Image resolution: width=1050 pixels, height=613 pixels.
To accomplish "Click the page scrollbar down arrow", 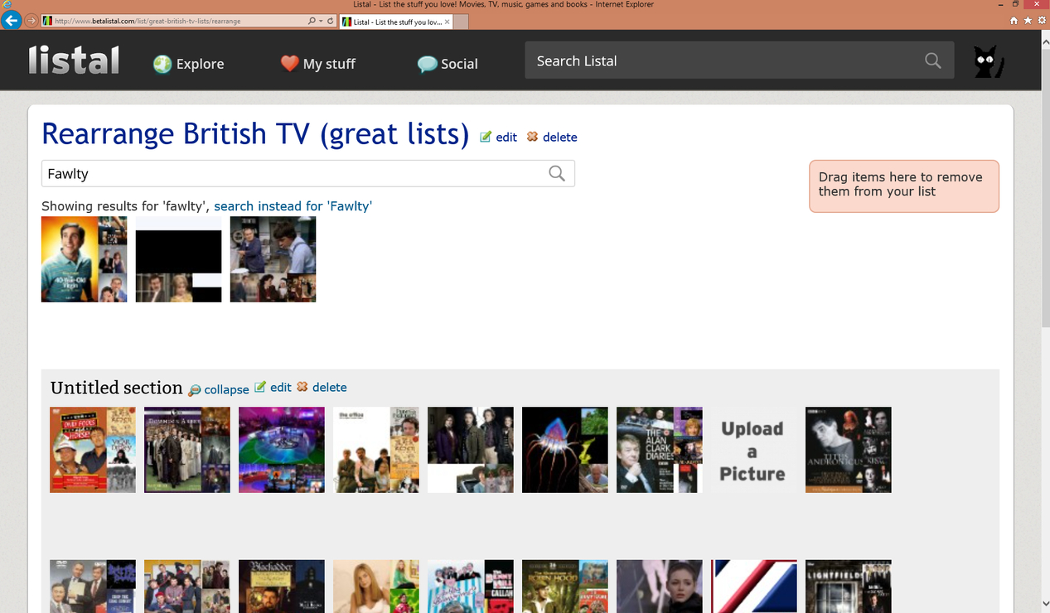I will (x=1045, y=604).
